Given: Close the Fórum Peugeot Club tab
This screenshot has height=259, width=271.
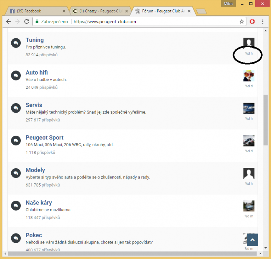Looking at the screenshot, I should click(189, 11).
